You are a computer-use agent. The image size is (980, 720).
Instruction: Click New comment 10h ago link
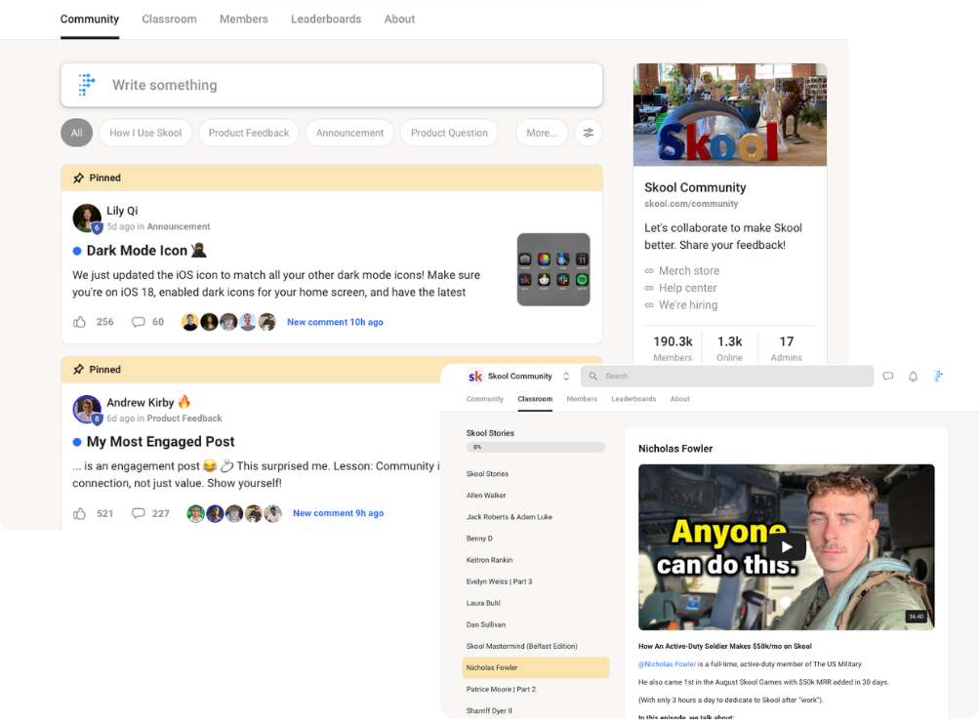coord(335,322)
